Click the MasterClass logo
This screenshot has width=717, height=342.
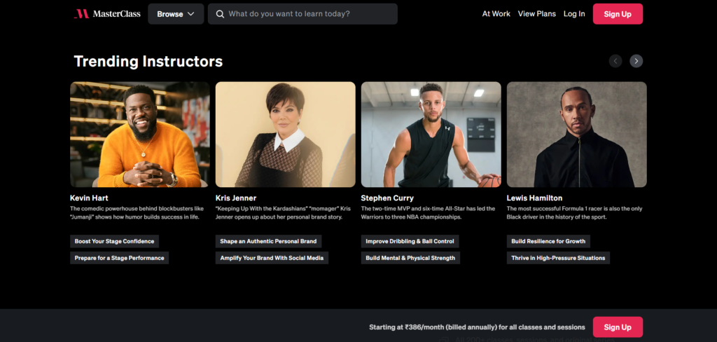point(107,14)
